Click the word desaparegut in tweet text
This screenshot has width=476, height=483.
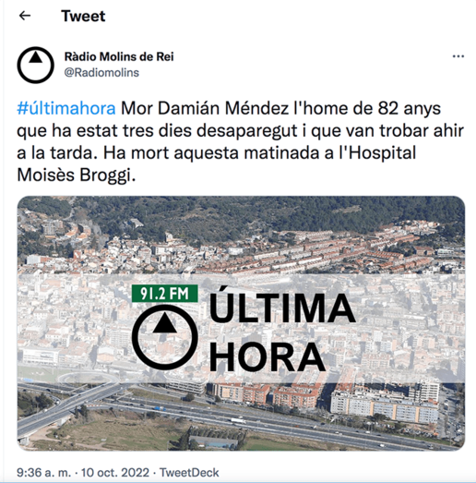[246, 131]
